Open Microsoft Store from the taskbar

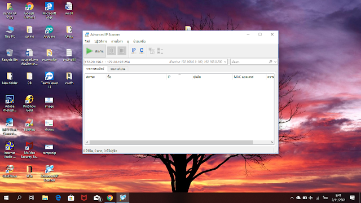[71, 198]
